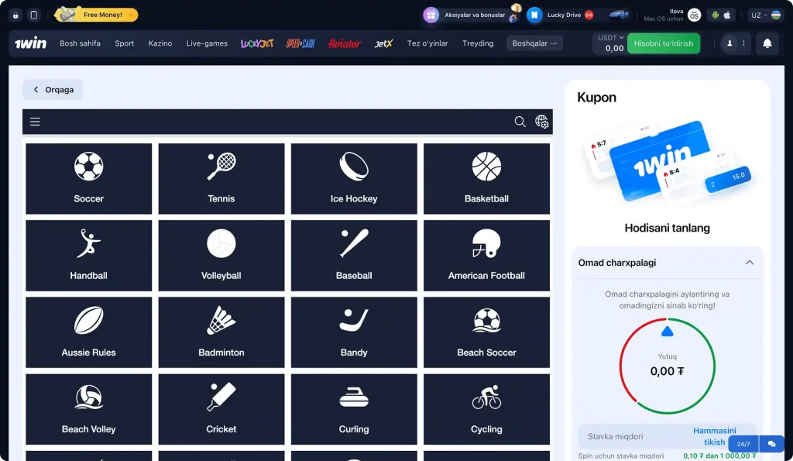Open Tez o'yinlar menu item
The image size is (793, 461).
(x=427, y=43)
